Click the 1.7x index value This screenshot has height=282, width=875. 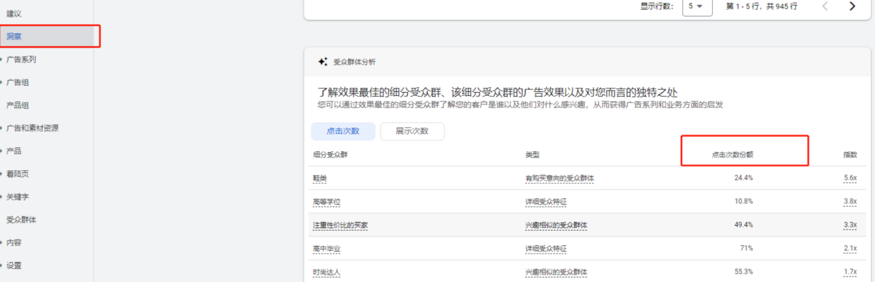click(x=850, y=272)
